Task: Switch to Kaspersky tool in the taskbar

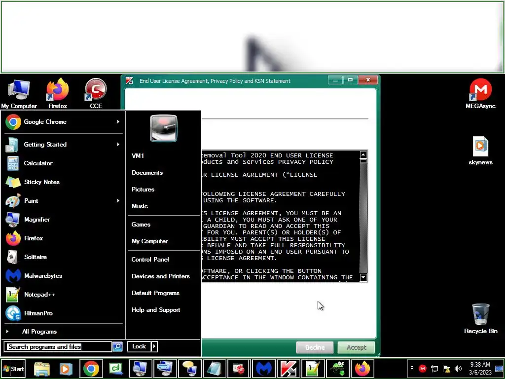Action: tap(288, 369)
